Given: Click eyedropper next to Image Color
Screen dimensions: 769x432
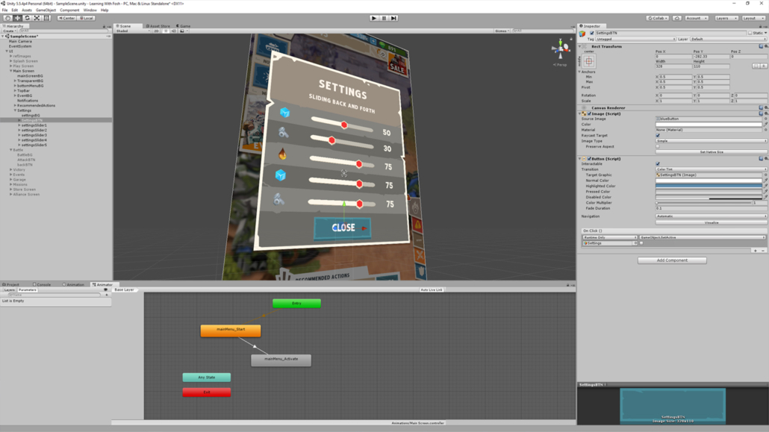Looking at the screenshot, I should point(765,125).
